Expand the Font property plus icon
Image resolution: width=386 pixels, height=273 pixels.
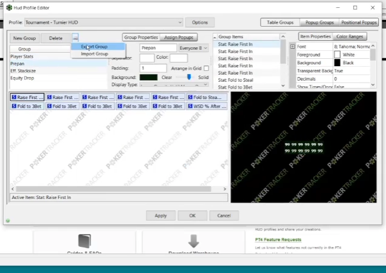pyautogui.click(x=292, y=47)
